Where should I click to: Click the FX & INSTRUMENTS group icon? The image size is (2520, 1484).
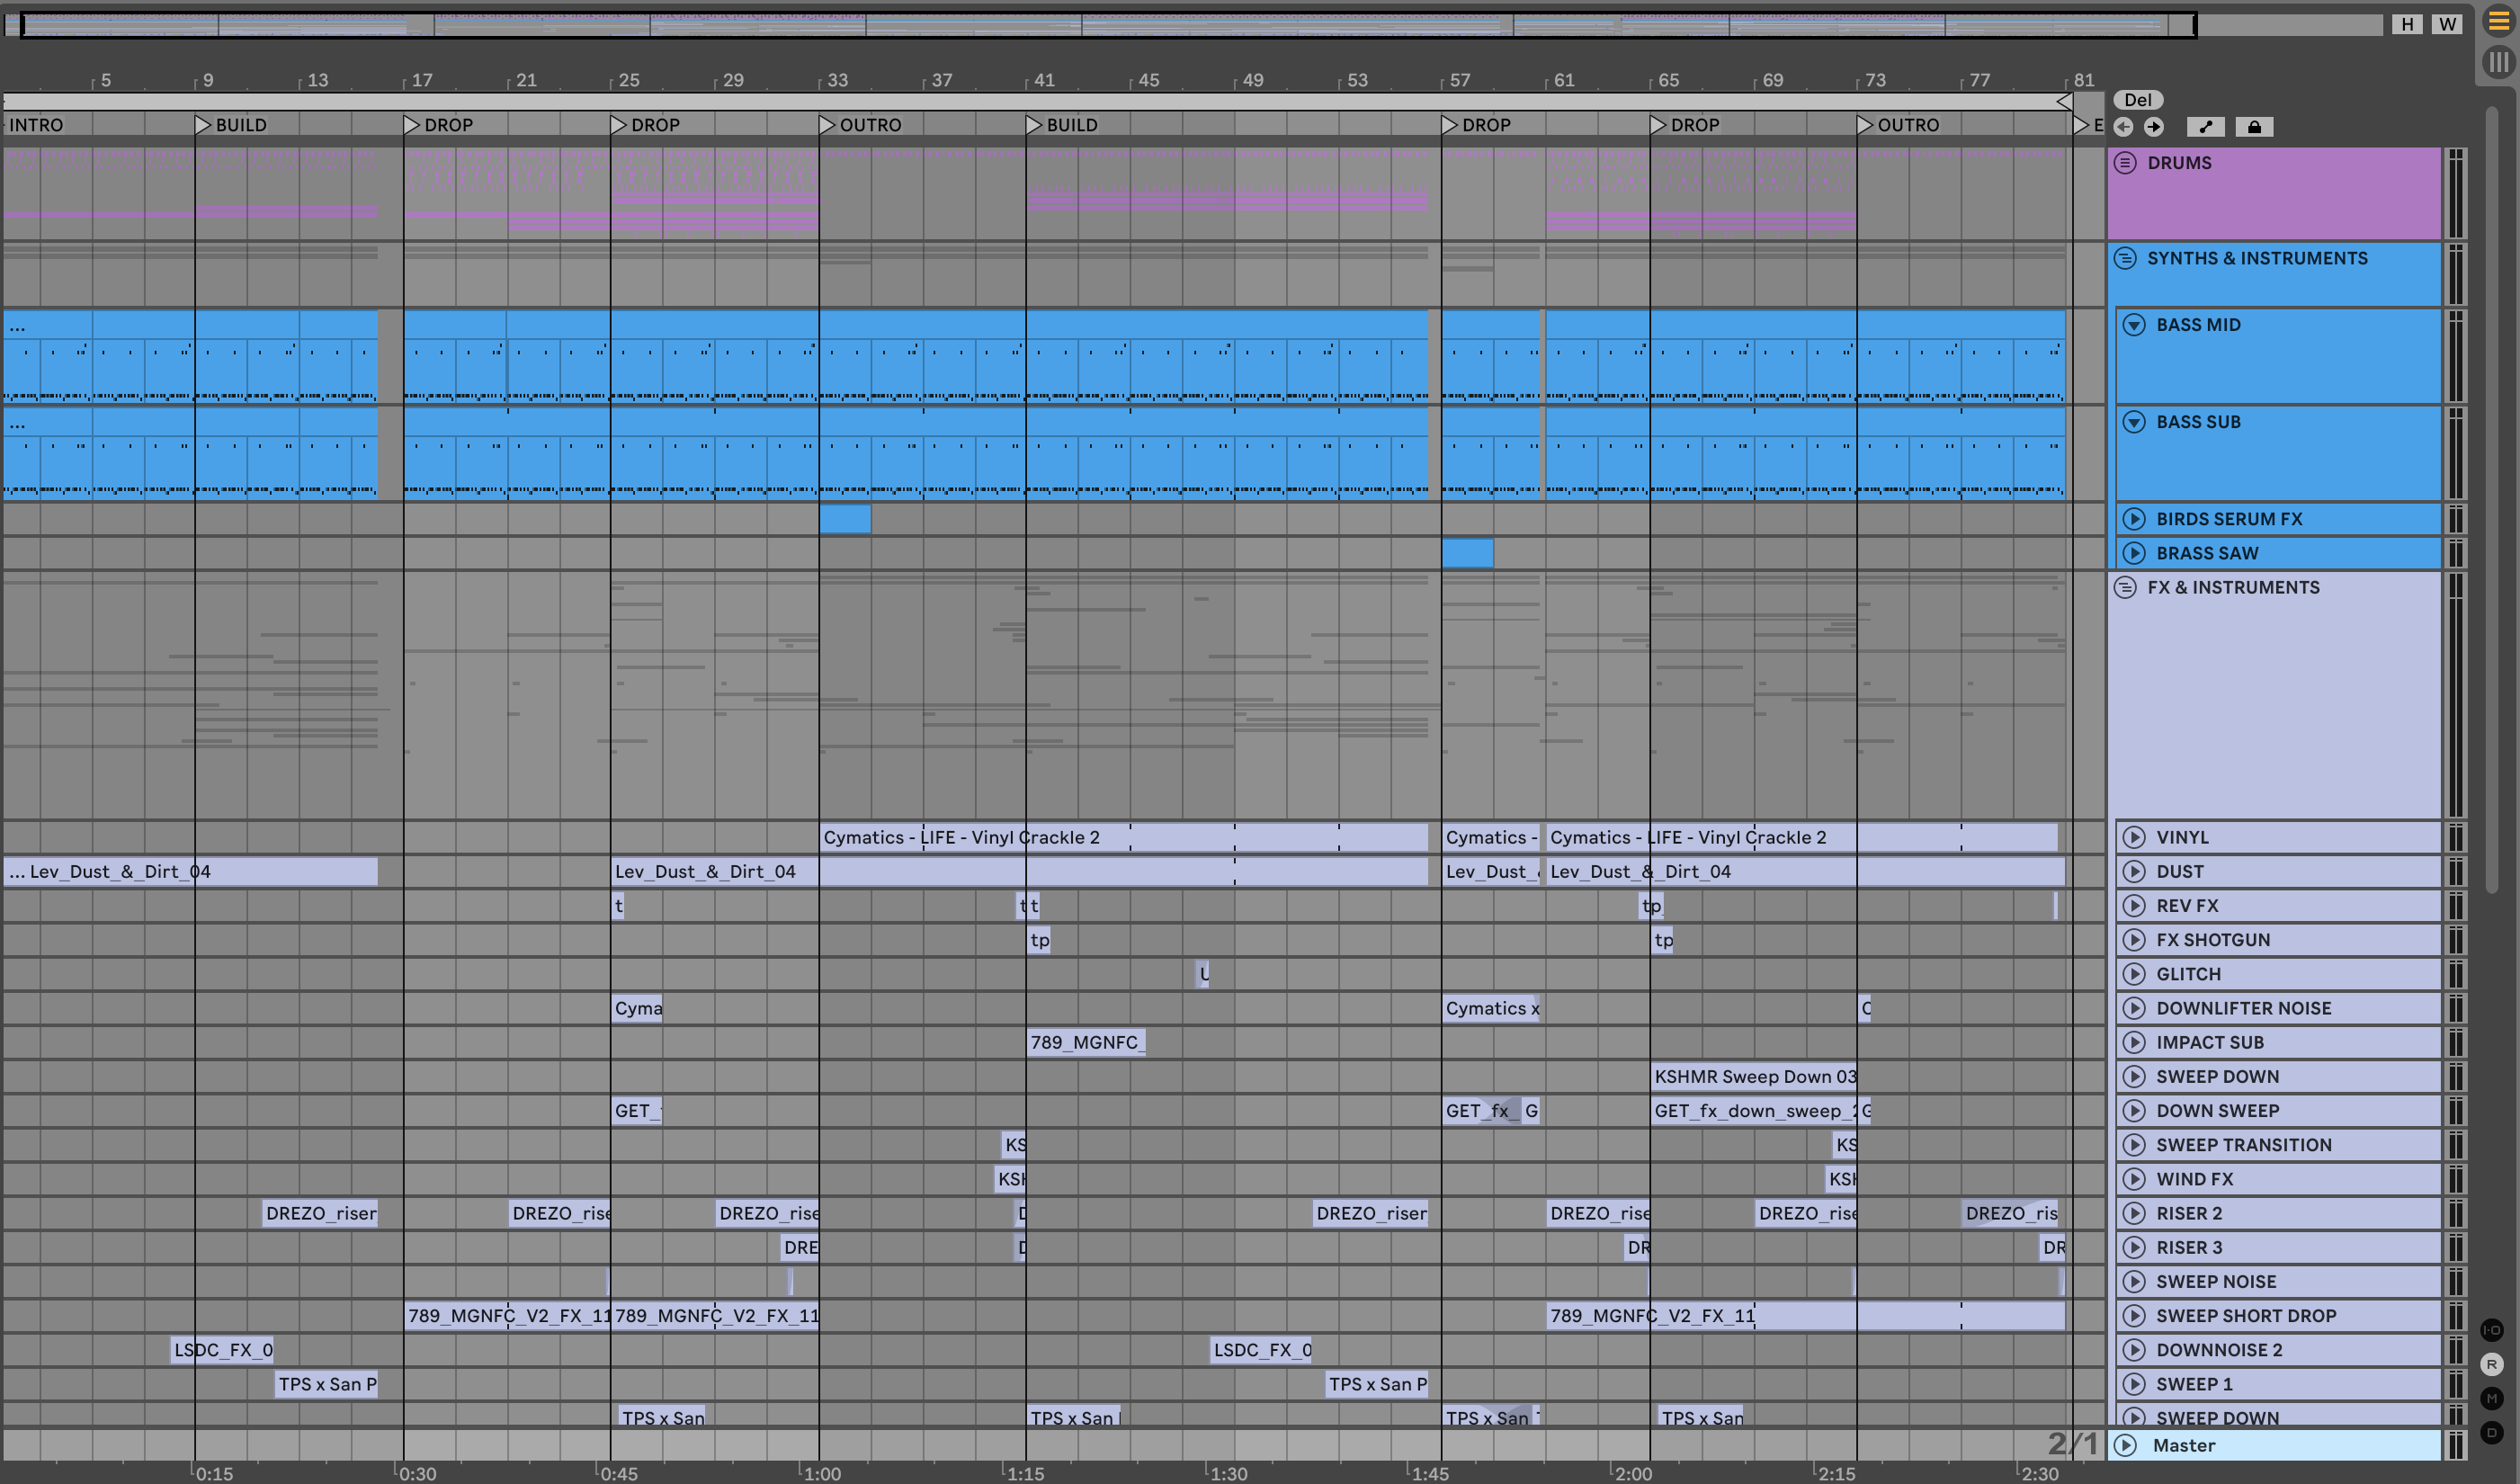click(x=2125, y=588)
